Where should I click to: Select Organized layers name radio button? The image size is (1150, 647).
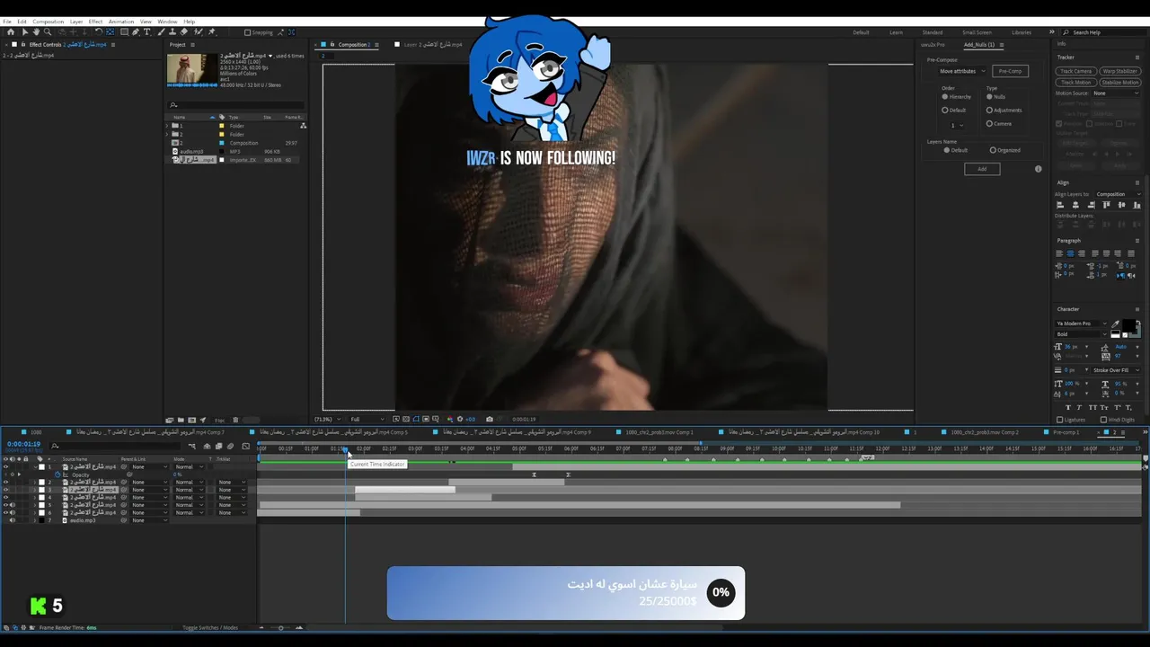point(993,150)
